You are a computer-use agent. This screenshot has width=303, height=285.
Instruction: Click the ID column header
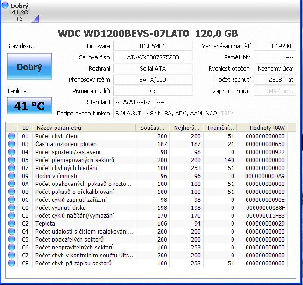tap(25, 128)
